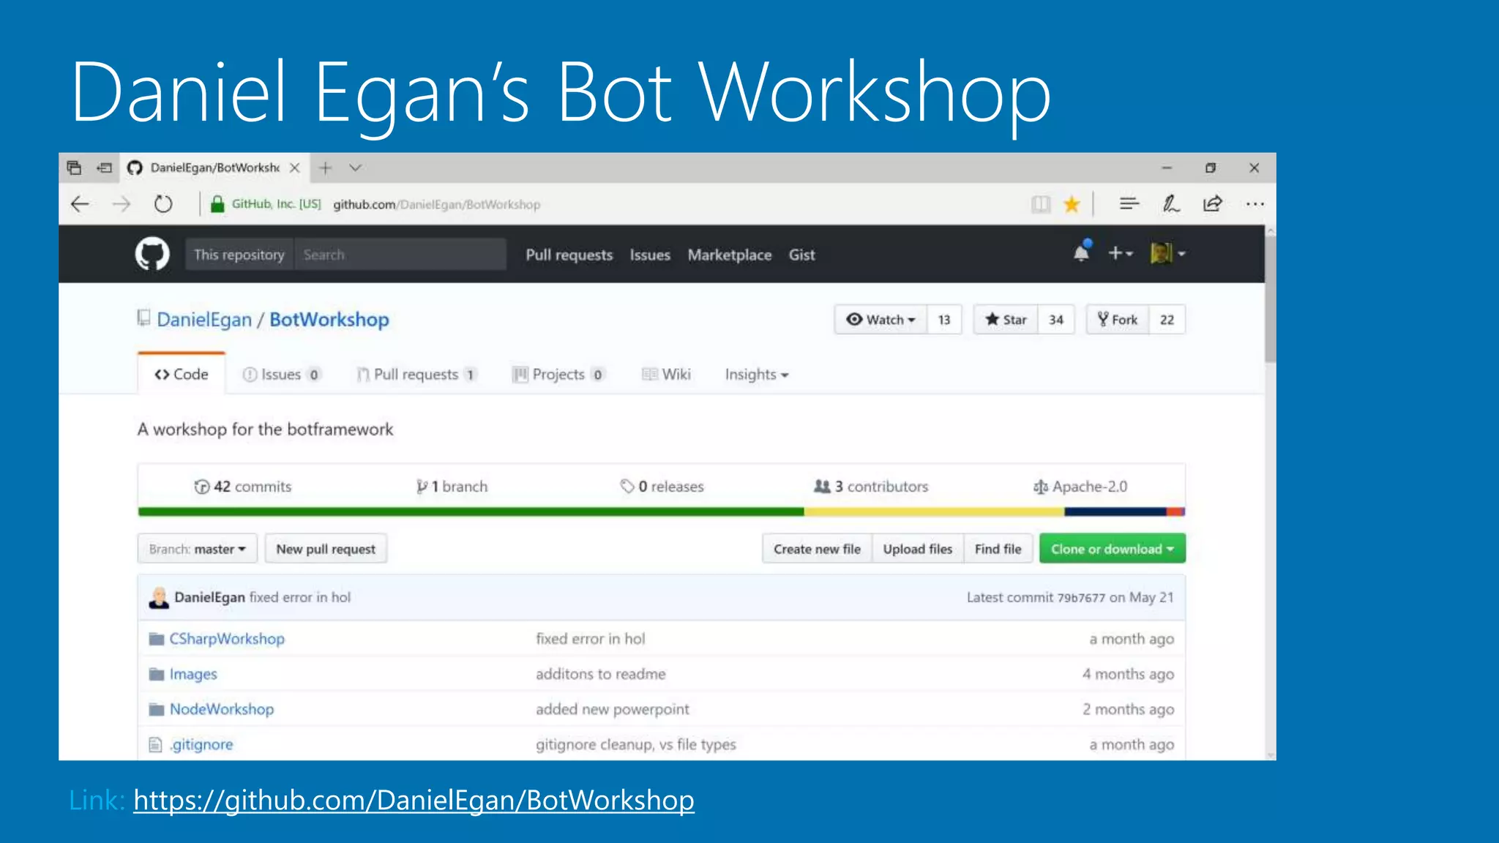Open the DanielEgan owner link

point(204,320)
